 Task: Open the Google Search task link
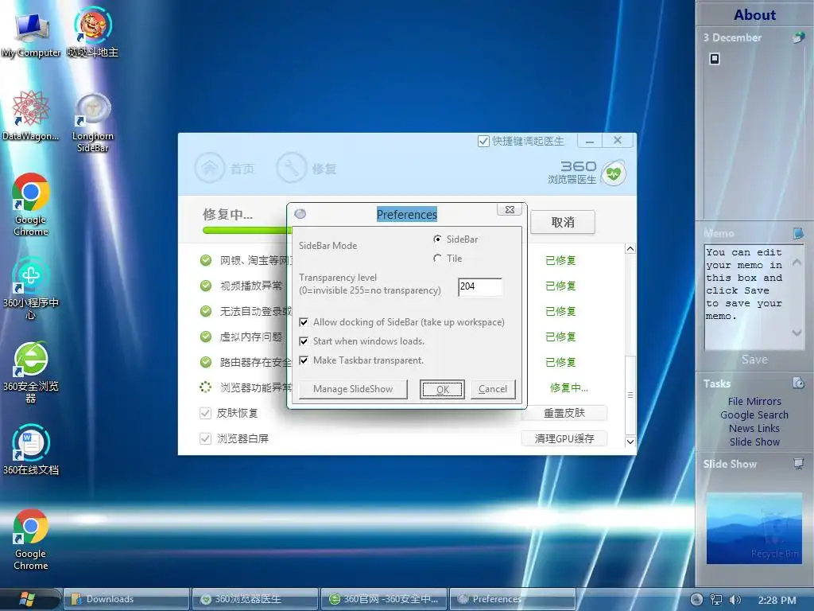tap(754, 414)
